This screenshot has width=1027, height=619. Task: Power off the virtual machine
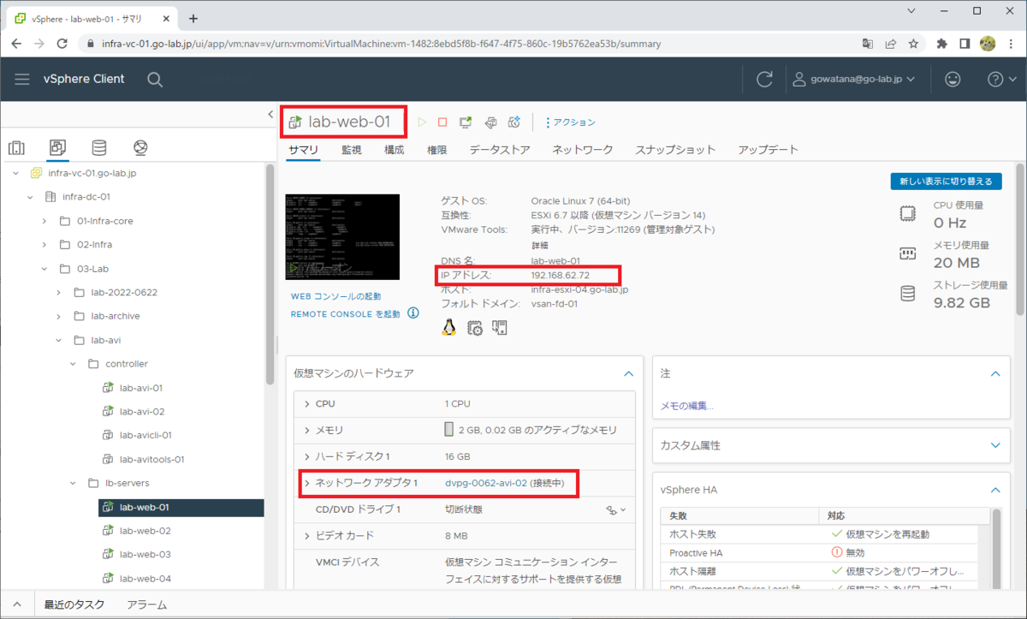(x=442, y=122)
